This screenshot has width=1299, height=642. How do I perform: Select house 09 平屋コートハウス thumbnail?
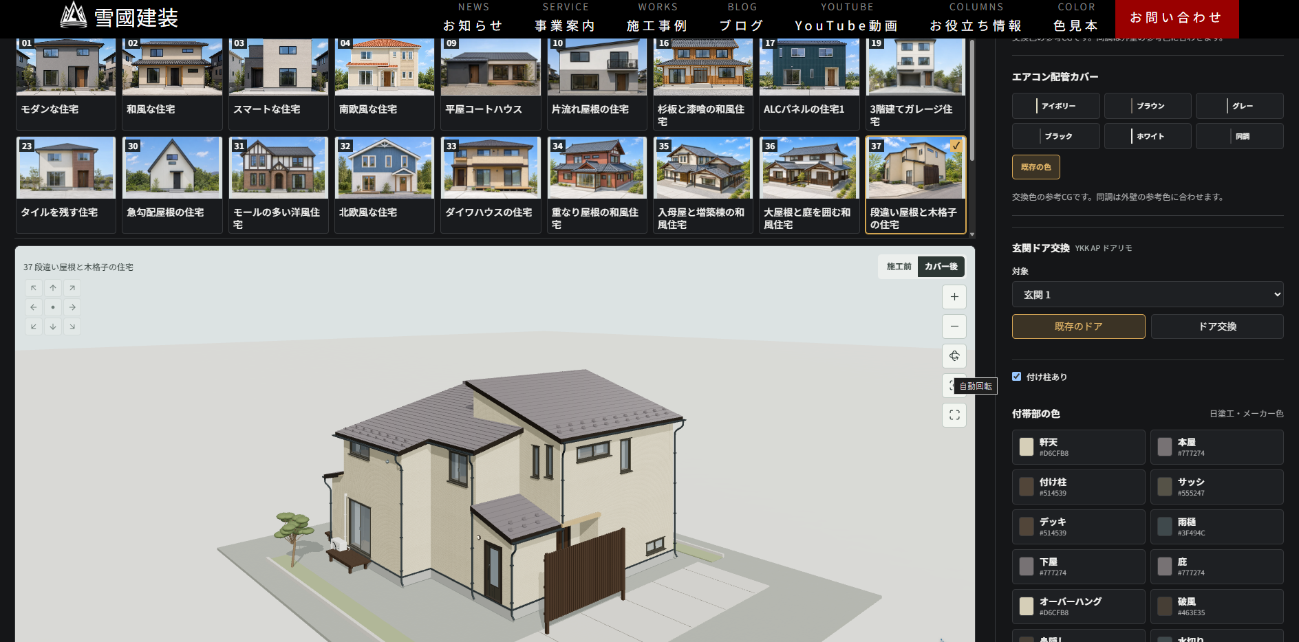tap(491, 84)
